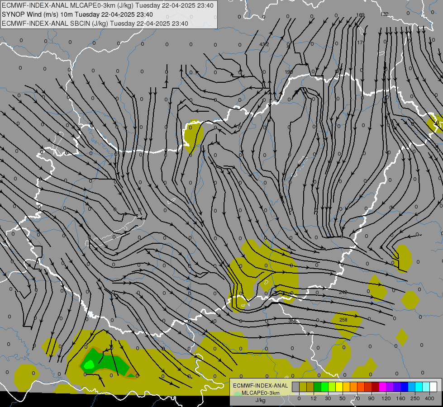The image size is (443, 407).
Task: Select the olive-yellow legend swatch above 0
Action: pos(303,387)
